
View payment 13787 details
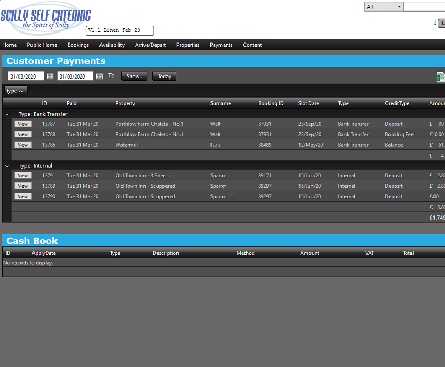click(x=23, y=124)
